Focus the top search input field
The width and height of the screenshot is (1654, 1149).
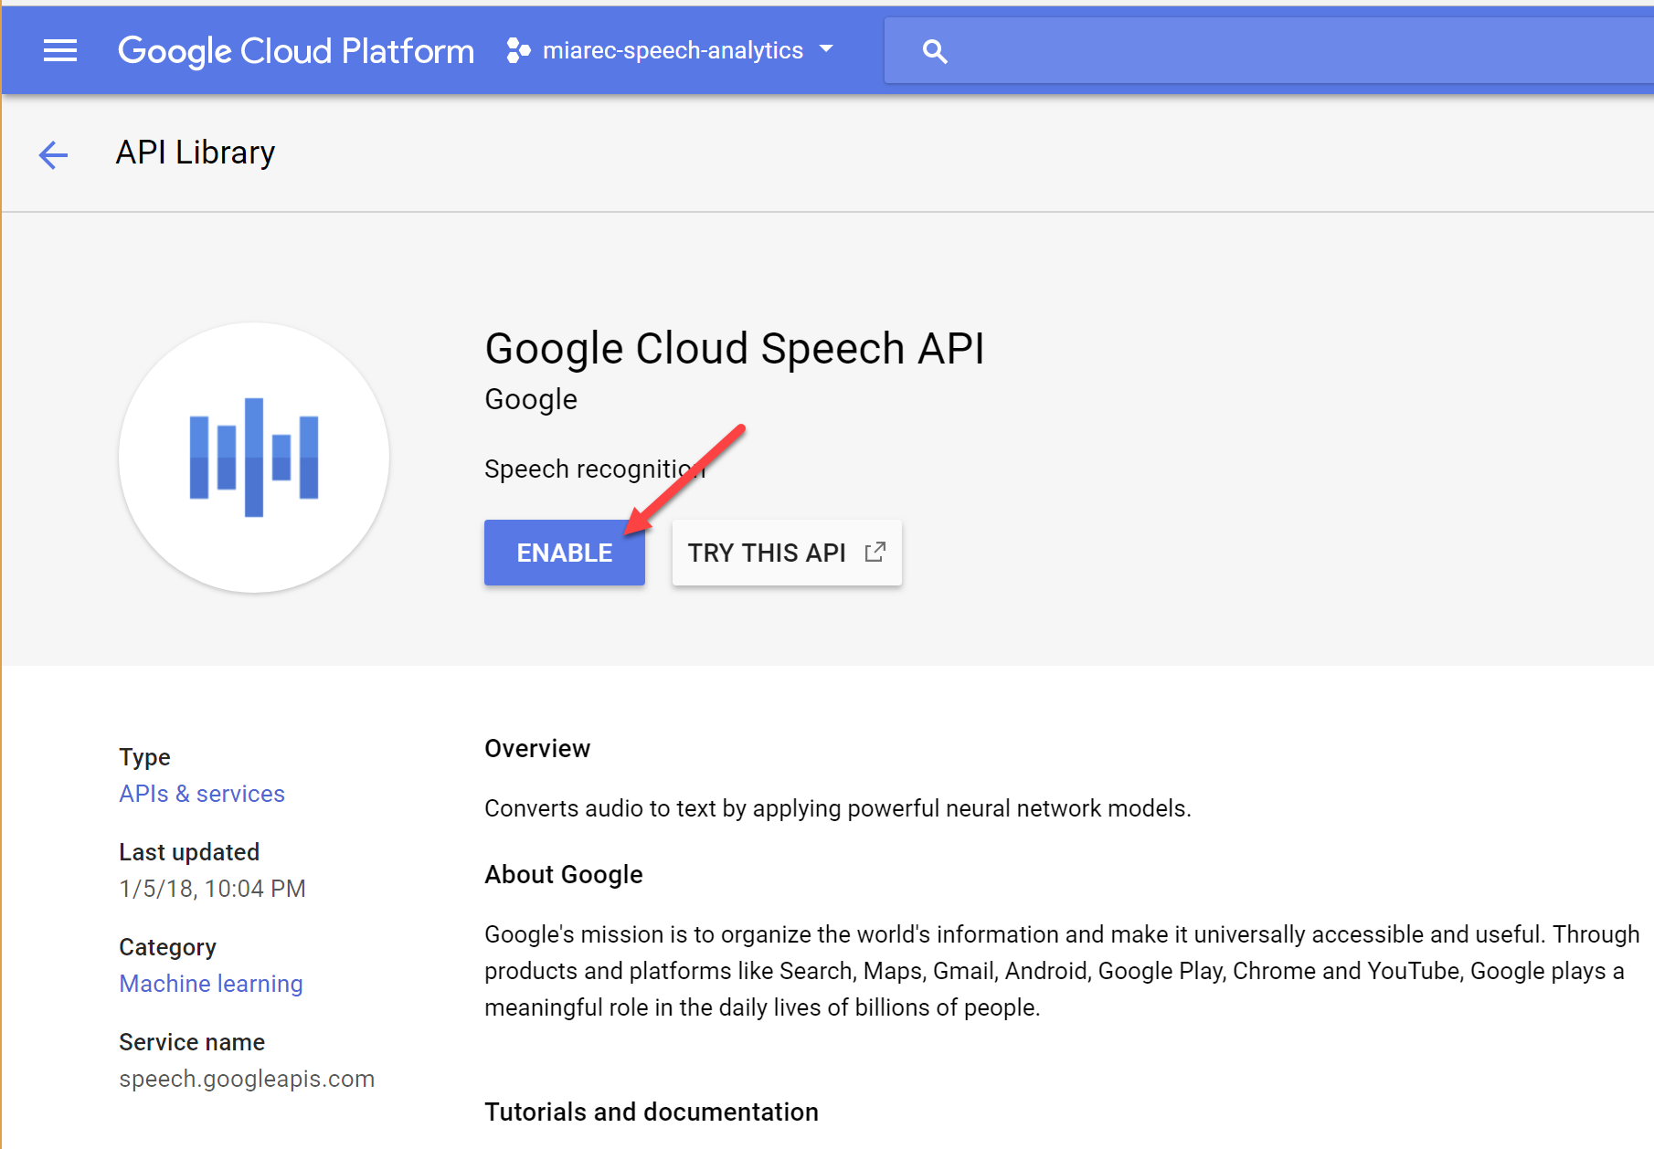(x=1268, y=51)
